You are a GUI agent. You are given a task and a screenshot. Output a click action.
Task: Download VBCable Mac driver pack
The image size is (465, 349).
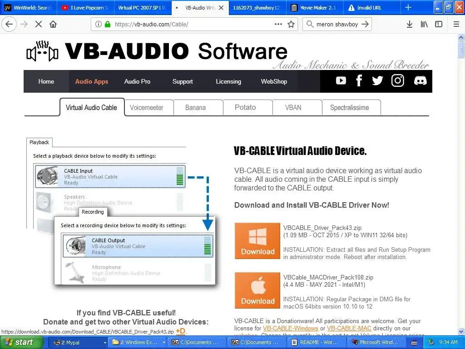point(257,290)
